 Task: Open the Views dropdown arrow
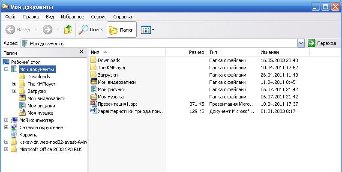(x=153, y=30)
